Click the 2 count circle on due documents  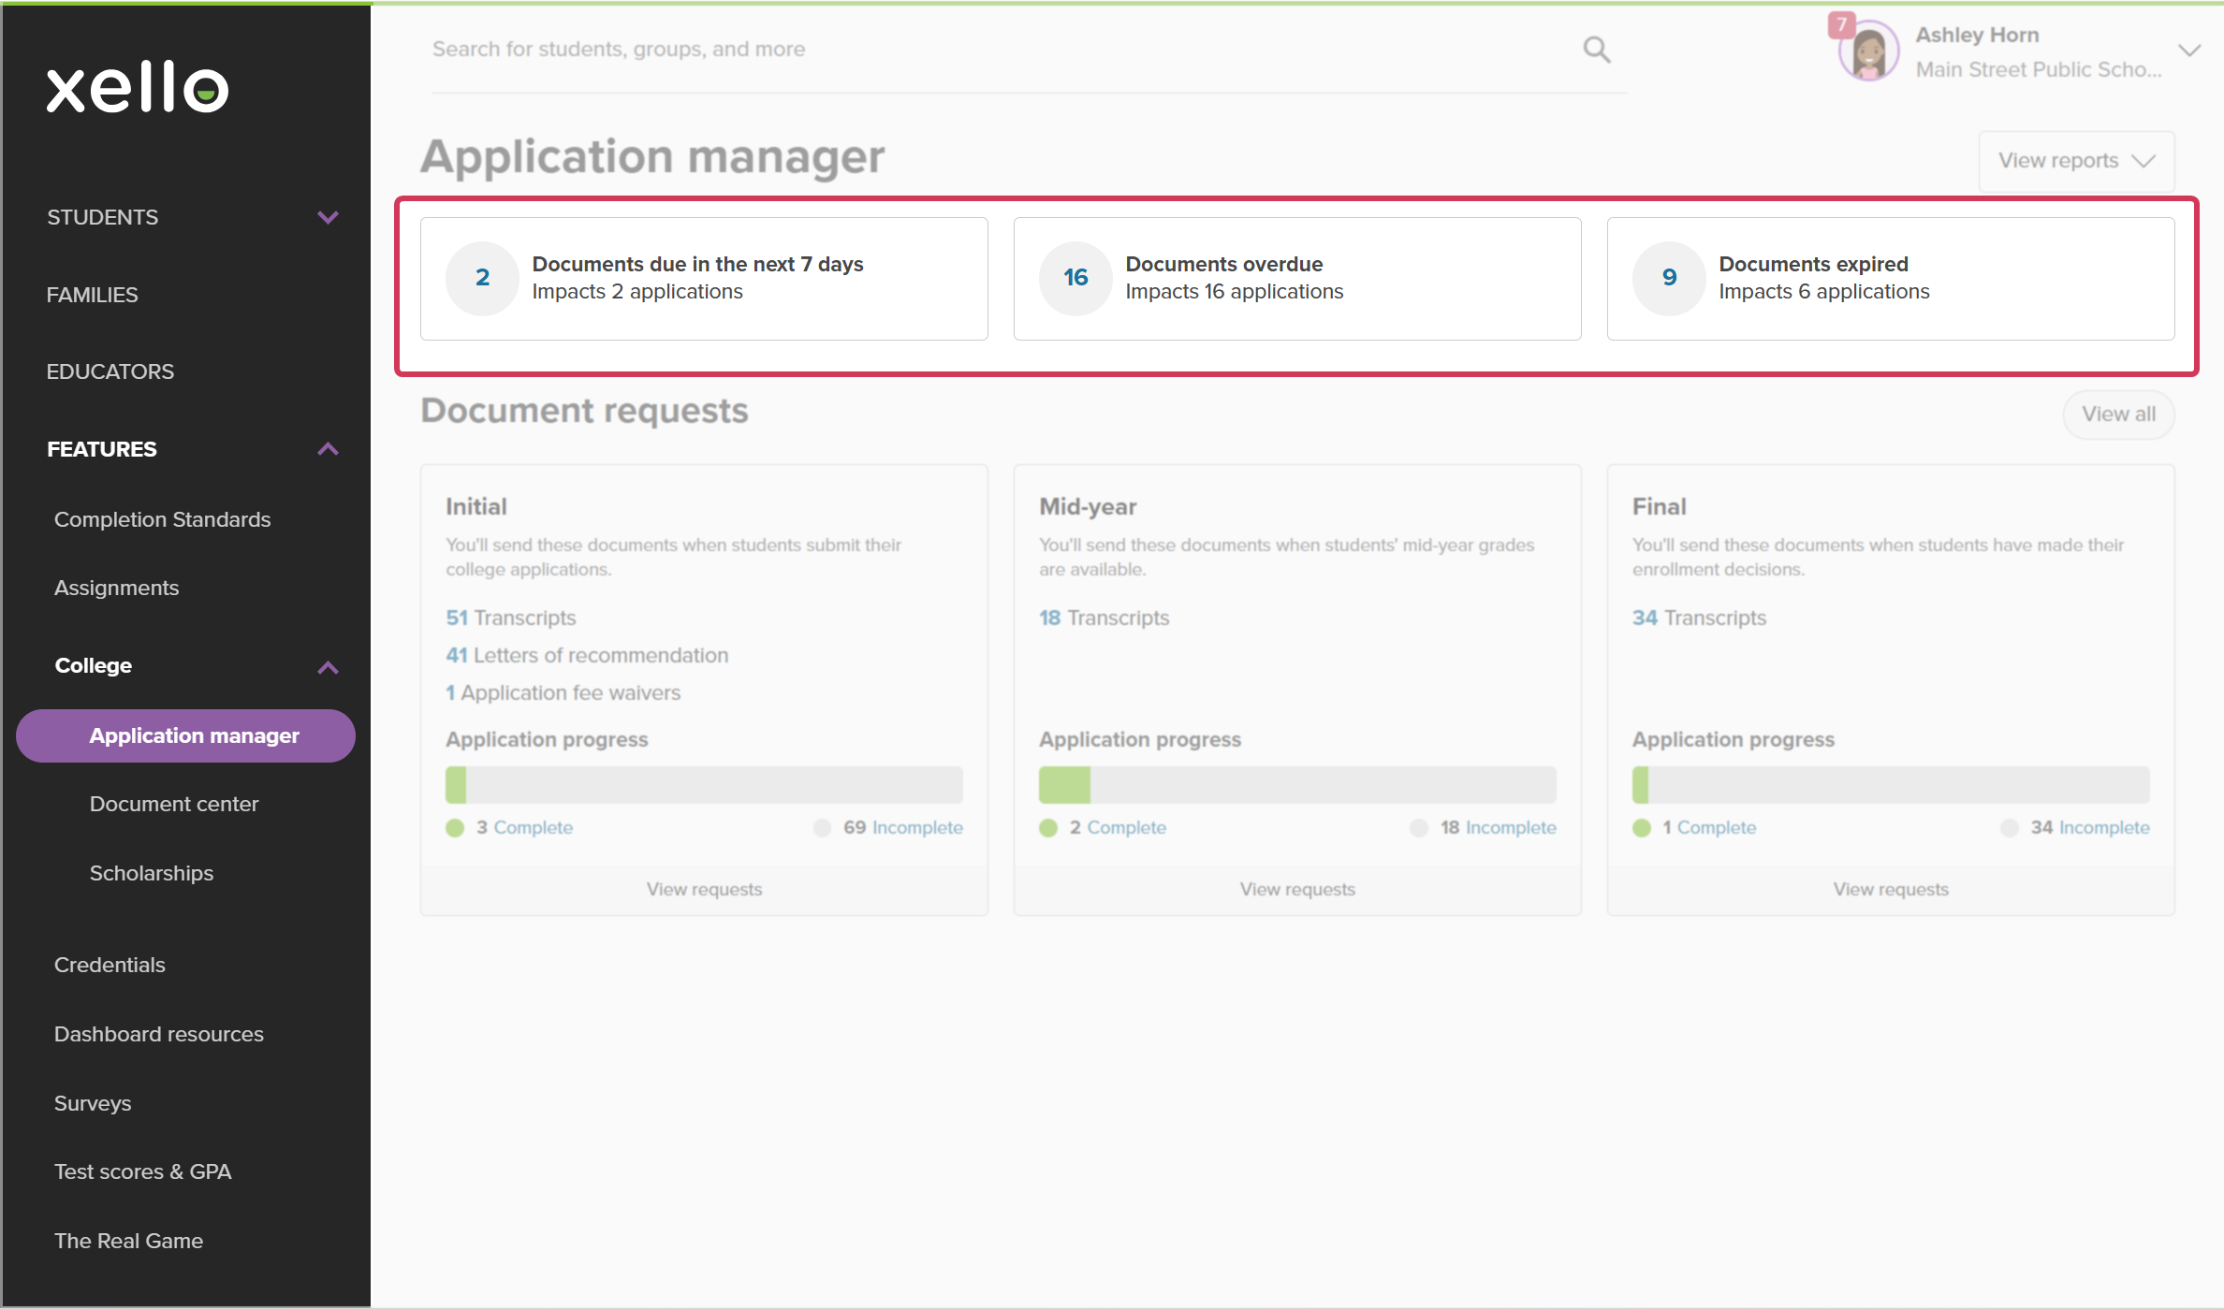tap(482, 278)
